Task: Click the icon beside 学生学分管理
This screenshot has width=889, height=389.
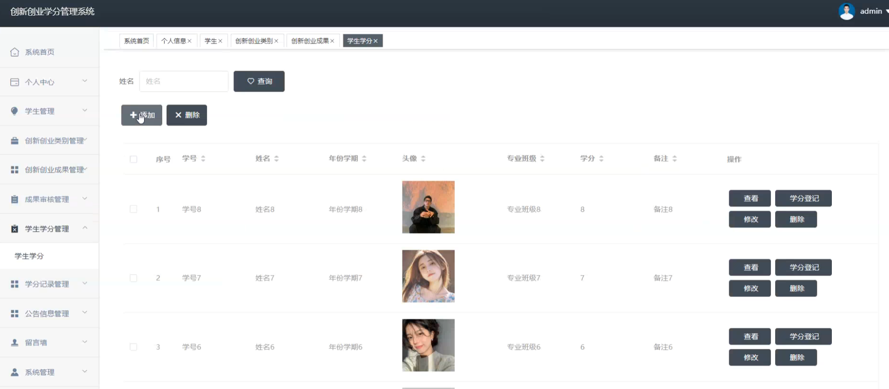Action: click(x=15, y=229)
